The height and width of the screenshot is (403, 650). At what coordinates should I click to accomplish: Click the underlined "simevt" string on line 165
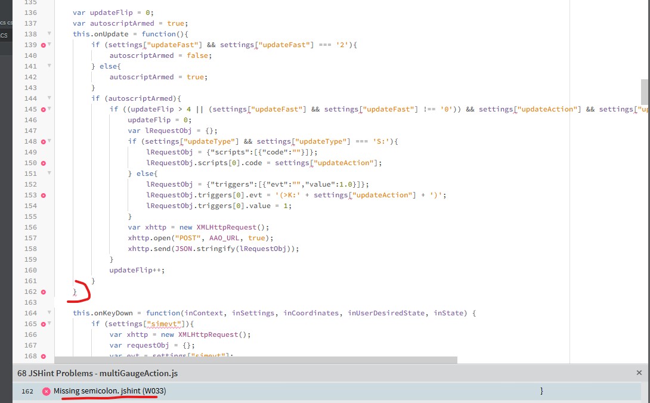pyautogui.click(x=164, y=324)
